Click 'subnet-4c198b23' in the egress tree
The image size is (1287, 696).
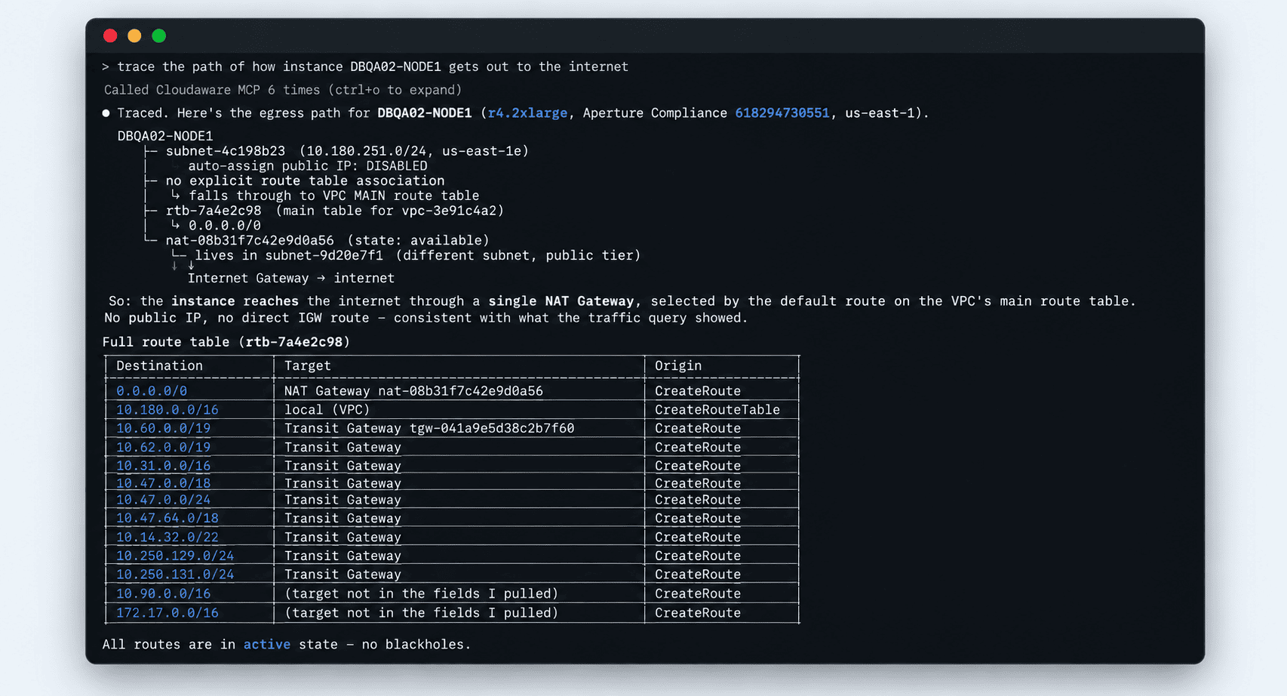click(x=226, y=151)
